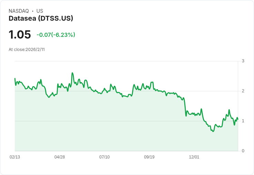Viewport: 254px width, 175px height.
Task: Click the y-axis label 1
Action: click(x=243, y=121)
